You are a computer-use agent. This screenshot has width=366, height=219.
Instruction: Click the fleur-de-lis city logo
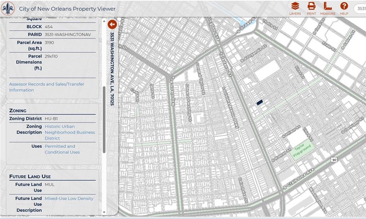(x=8, y=9)
